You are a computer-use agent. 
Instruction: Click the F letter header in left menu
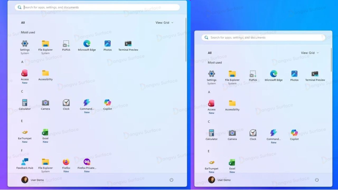pyautogui.click(x=22, y=150)
